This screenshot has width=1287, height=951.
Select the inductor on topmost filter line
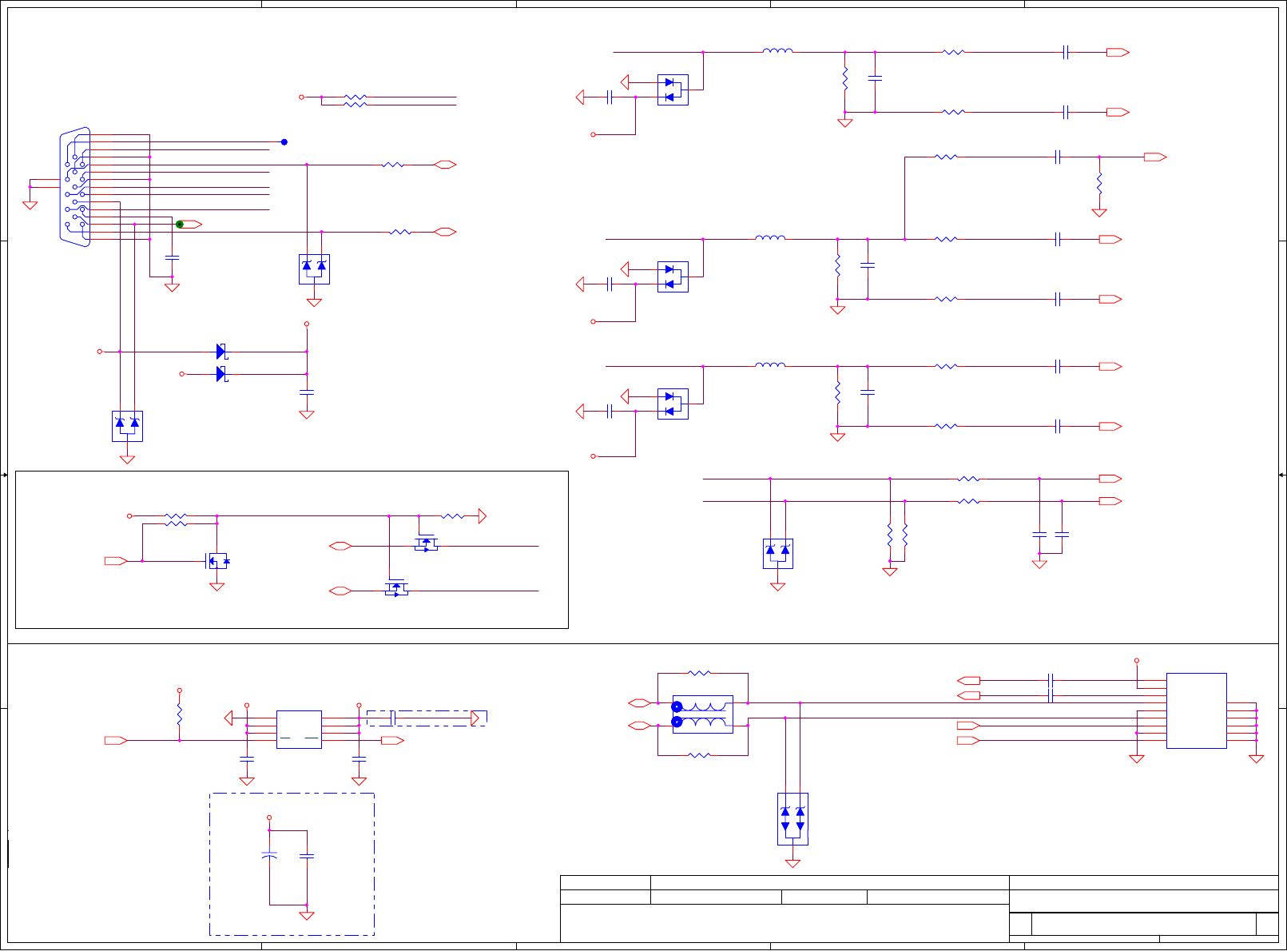[x=777, y=50]
